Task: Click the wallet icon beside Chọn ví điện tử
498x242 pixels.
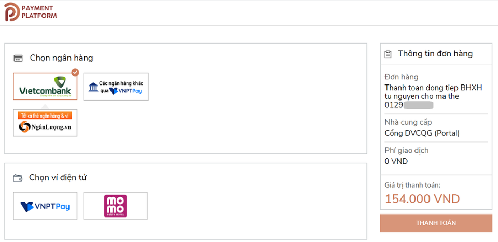Action: [18, 178]
